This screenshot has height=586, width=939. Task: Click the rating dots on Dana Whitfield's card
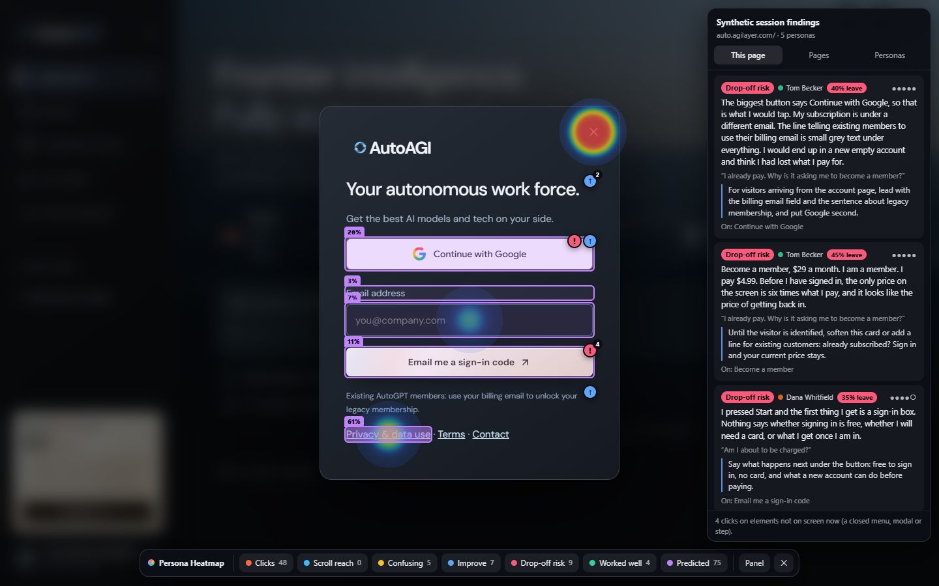pyautogui.click(x=903, y=398)
